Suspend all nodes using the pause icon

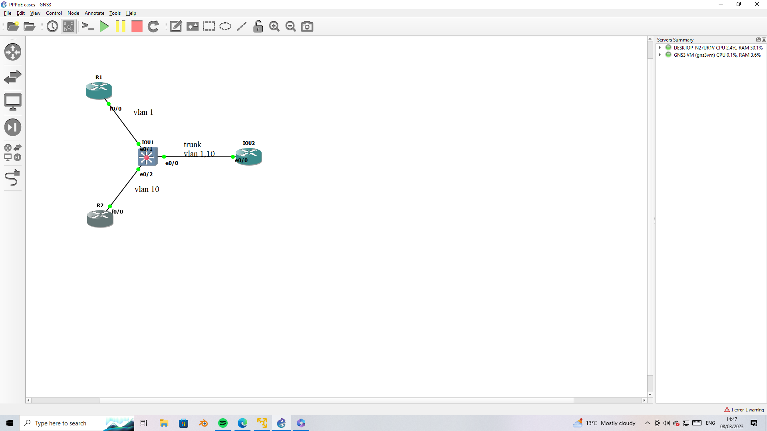click(x=121, y=26)
